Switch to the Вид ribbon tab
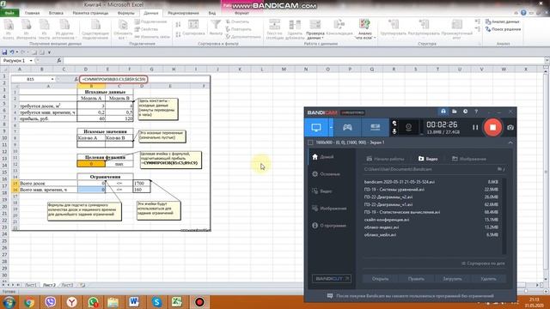The height and width of the screenshot is (309, 550). [x=212, y=13]
